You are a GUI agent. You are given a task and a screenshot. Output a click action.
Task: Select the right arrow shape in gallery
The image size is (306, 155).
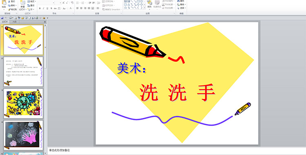pyautogui.click(x=138, y=4)
